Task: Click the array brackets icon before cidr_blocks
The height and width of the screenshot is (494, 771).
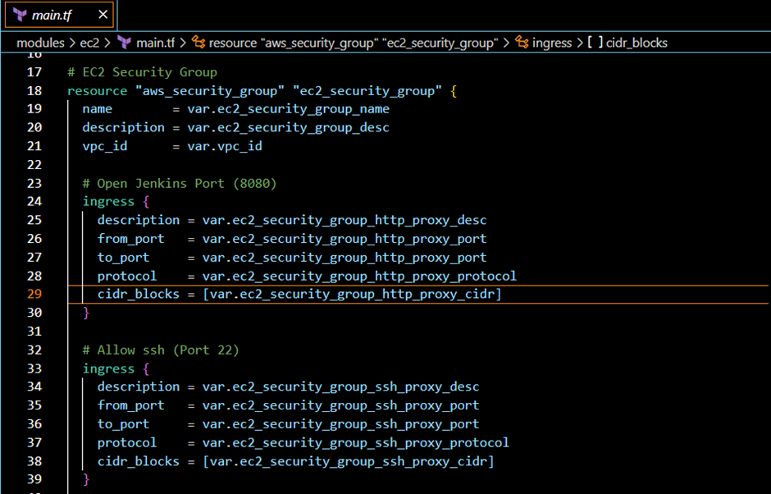Action: tap(595, 43)
